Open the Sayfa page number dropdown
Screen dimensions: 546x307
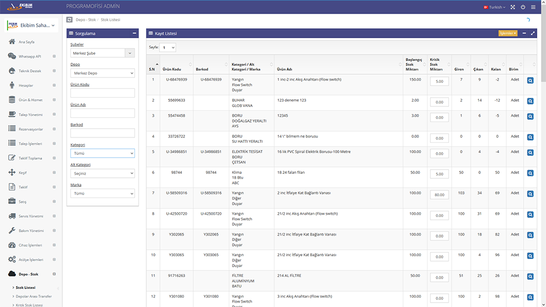(x=168, y=47)
